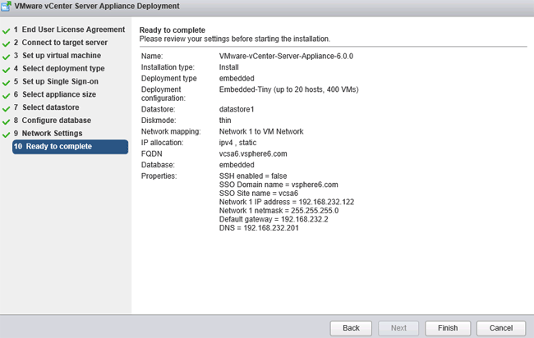This screenshot has height=338, width=534.
Task: Click checkmark beside Select datastore
Action: 6,109
